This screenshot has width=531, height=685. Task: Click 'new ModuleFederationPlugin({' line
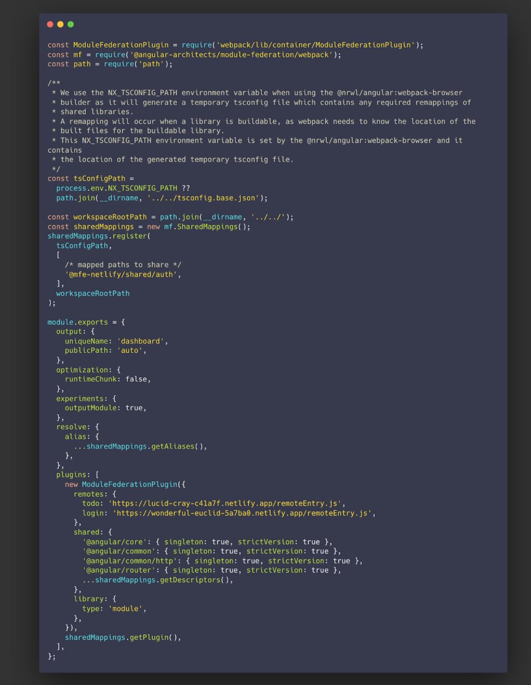coord(125,485)
